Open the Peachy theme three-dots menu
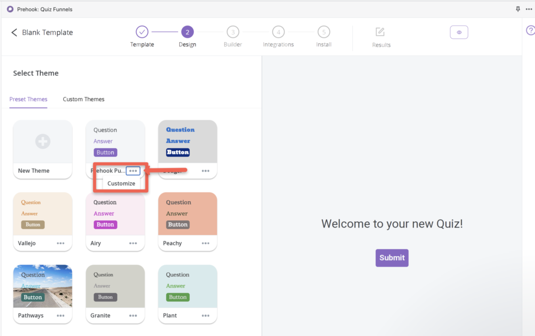Viewport: 535px width, 336px height. (205, 243)
